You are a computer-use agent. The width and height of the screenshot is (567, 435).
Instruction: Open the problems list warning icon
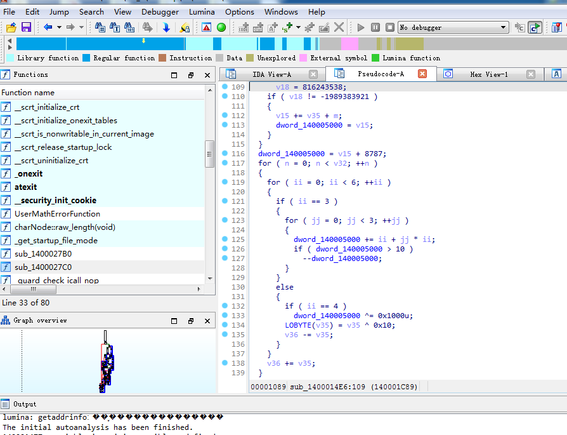(x=207, y=27)
